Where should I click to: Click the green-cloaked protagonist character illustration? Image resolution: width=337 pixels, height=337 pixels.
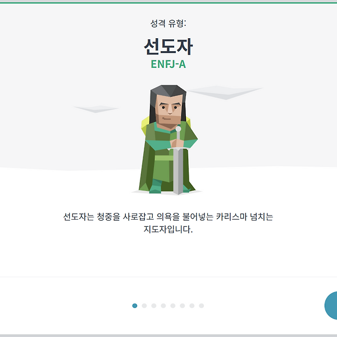[168, 140]
